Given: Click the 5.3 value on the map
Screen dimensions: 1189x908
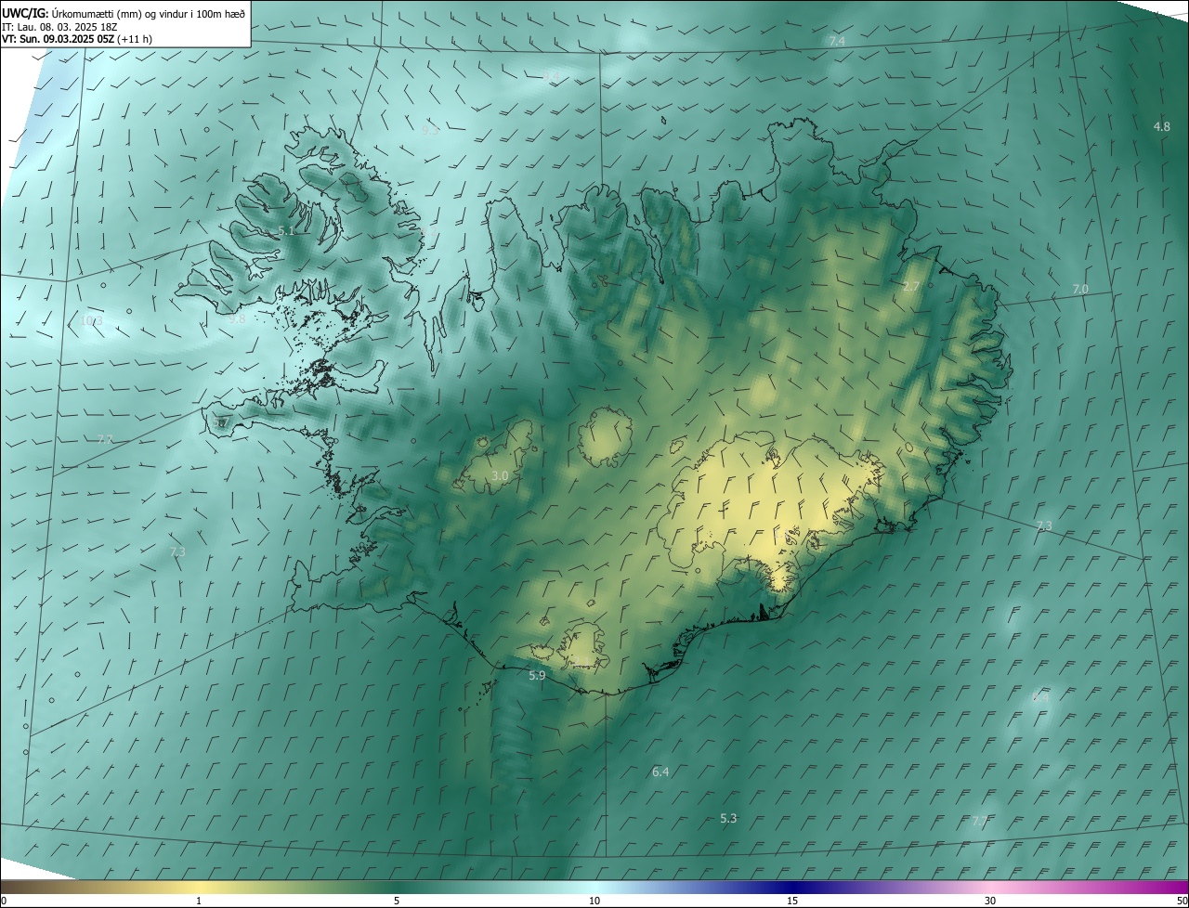Looking at the screenshot, I should (728, 818).
